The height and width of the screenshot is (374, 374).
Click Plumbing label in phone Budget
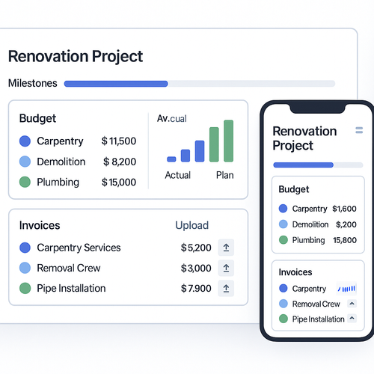pos(308,240)
